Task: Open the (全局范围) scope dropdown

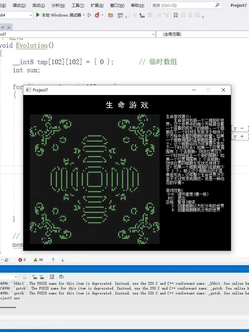Action: point(203,34)
